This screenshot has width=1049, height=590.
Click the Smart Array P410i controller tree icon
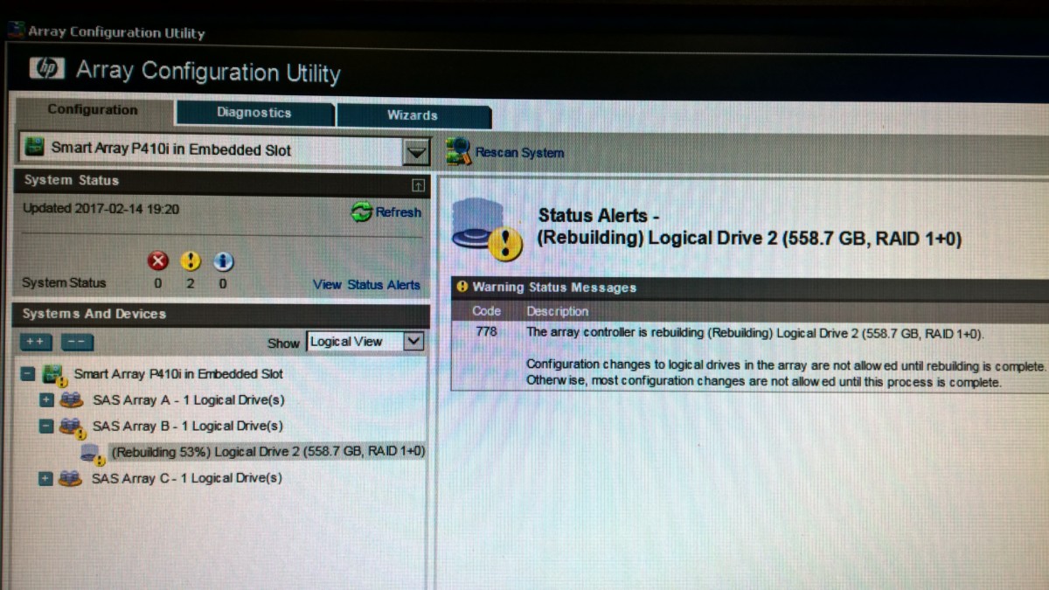coord(54,374)
